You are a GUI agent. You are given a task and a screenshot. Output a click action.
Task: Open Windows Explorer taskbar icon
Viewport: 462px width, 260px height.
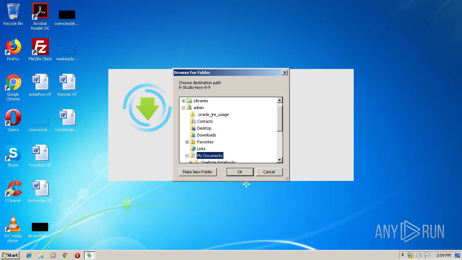click(x=41, y=255)
